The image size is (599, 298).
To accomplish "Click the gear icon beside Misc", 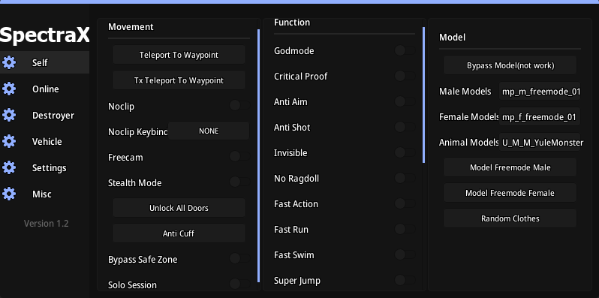I will (9, 194).
